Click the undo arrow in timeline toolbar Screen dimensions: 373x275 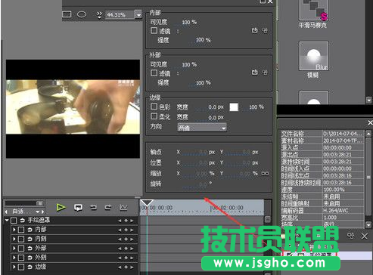point(94,208)
